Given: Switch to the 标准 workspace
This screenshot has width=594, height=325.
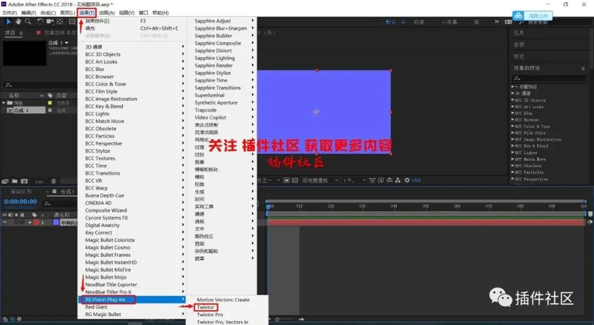Looking at the screenshot, I should 419,22.
